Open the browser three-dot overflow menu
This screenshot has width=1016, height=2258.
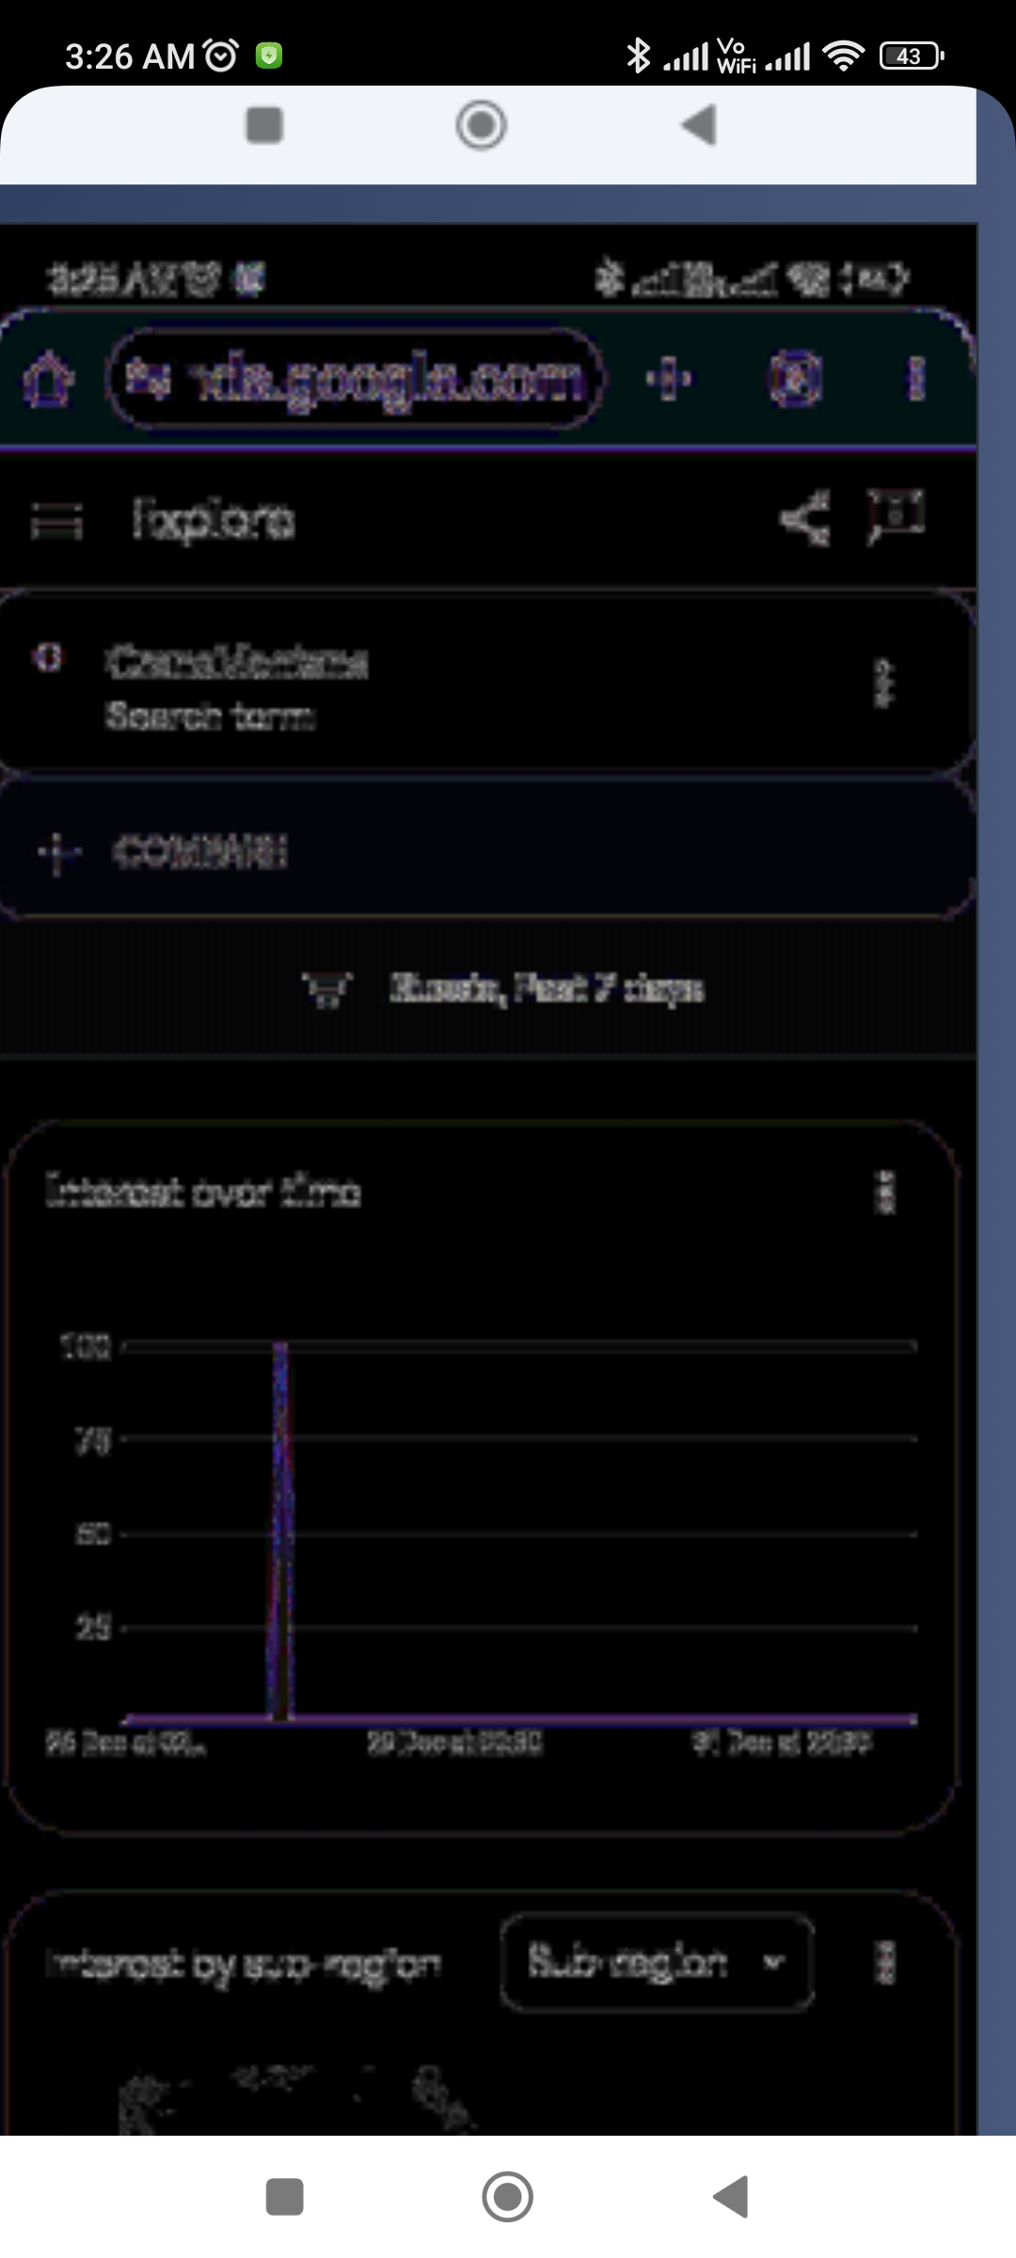coord(916,378)
